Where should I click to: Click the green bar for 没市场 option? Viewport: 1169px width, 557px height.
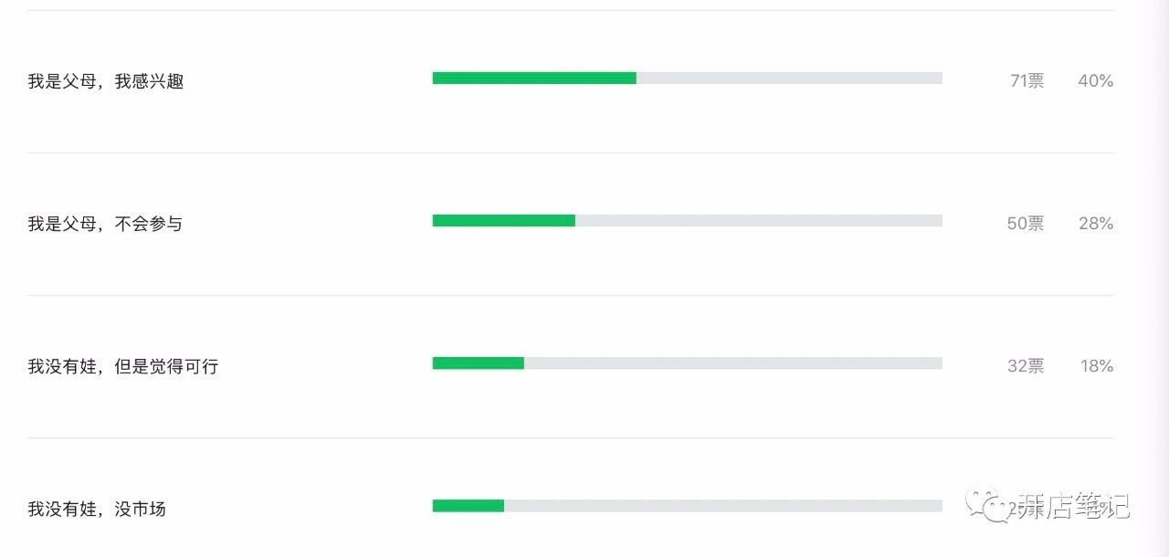(469, 506)
